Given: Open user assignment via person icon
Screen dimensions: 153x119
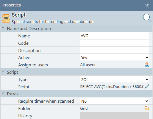Looking at the screenshot, I should 147,65.
